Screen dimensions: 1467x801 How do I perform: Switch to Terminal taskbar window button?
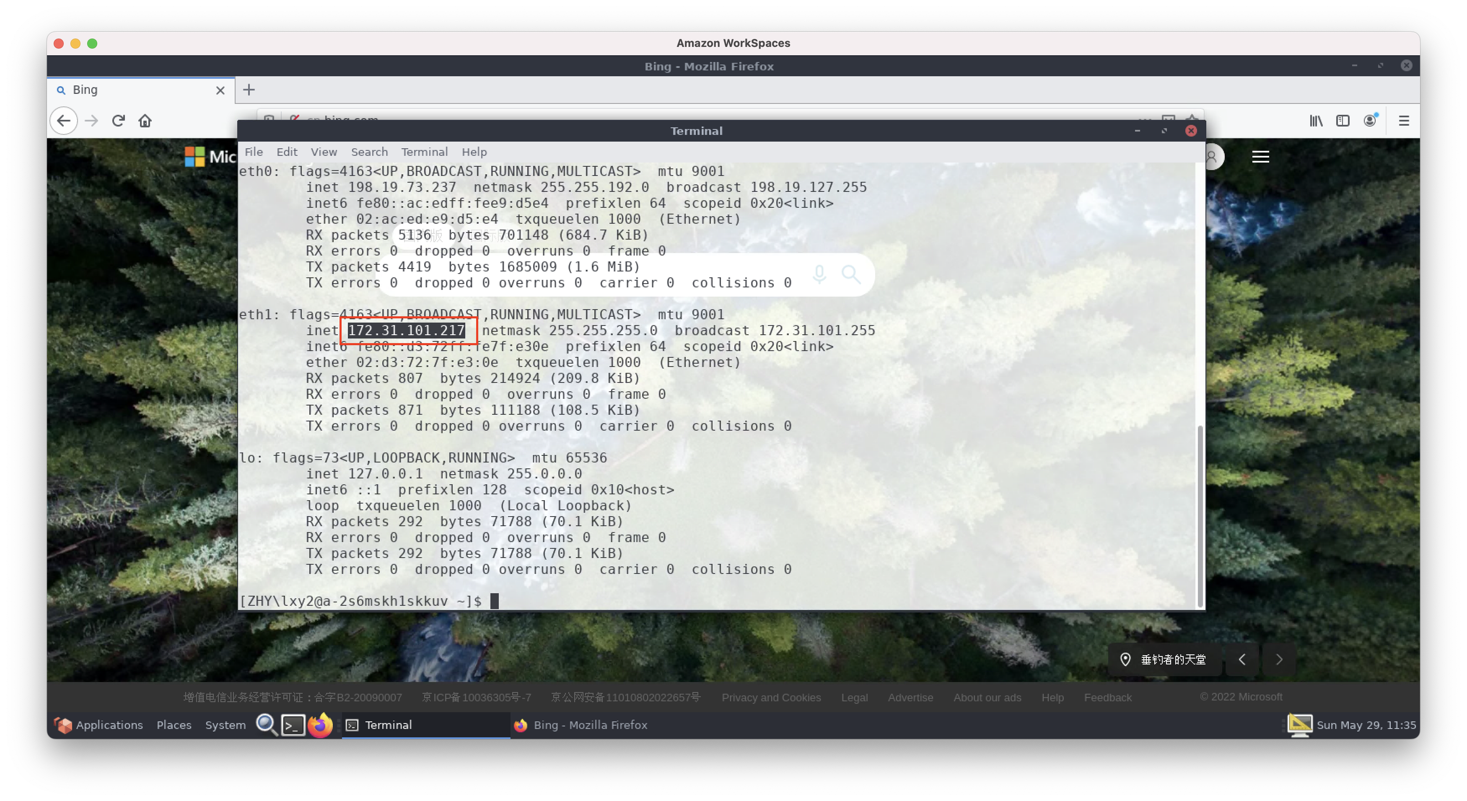425,725
